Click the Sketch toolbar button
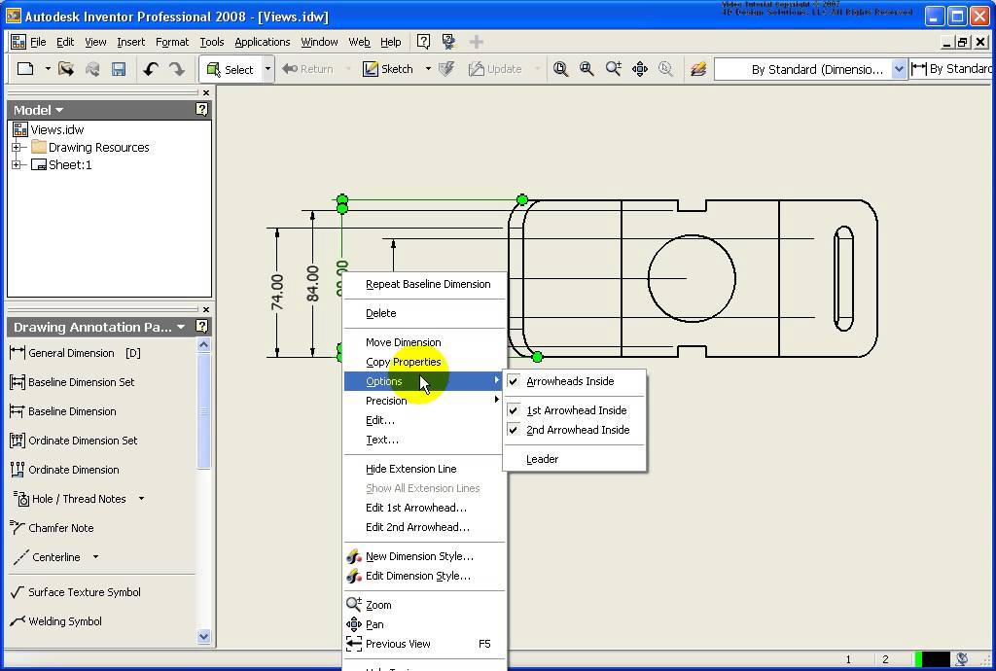 point(387,69)
